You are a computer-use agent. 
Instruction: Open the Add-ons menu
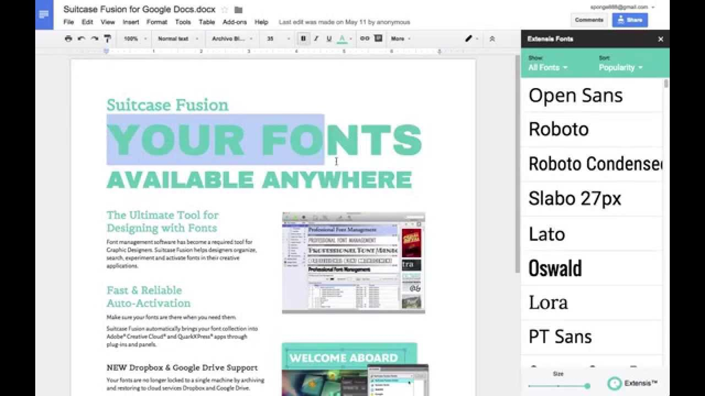pyautogui.click(x=235, y=22)
